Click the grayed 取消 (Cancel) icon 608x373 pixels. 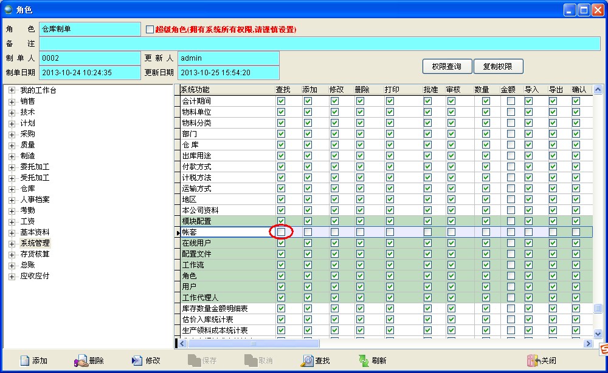pos(249,360)
